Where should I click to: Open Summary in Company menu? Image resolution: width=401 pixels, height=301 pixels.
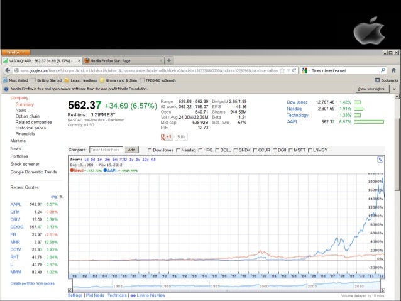[x=25, y=104]
